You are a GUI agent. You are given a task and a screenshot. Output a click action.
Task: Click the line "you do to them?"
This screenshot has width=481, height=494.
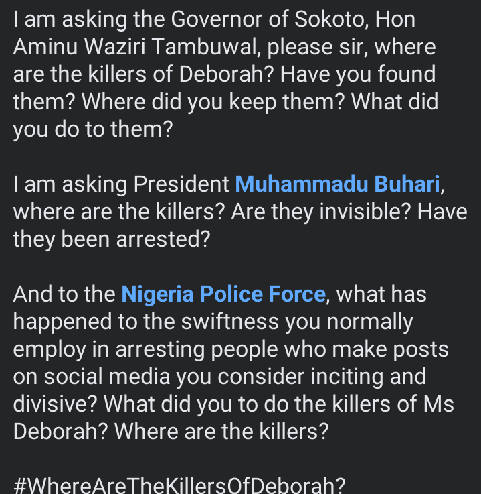pyautogui.click(x=93, y=129)
